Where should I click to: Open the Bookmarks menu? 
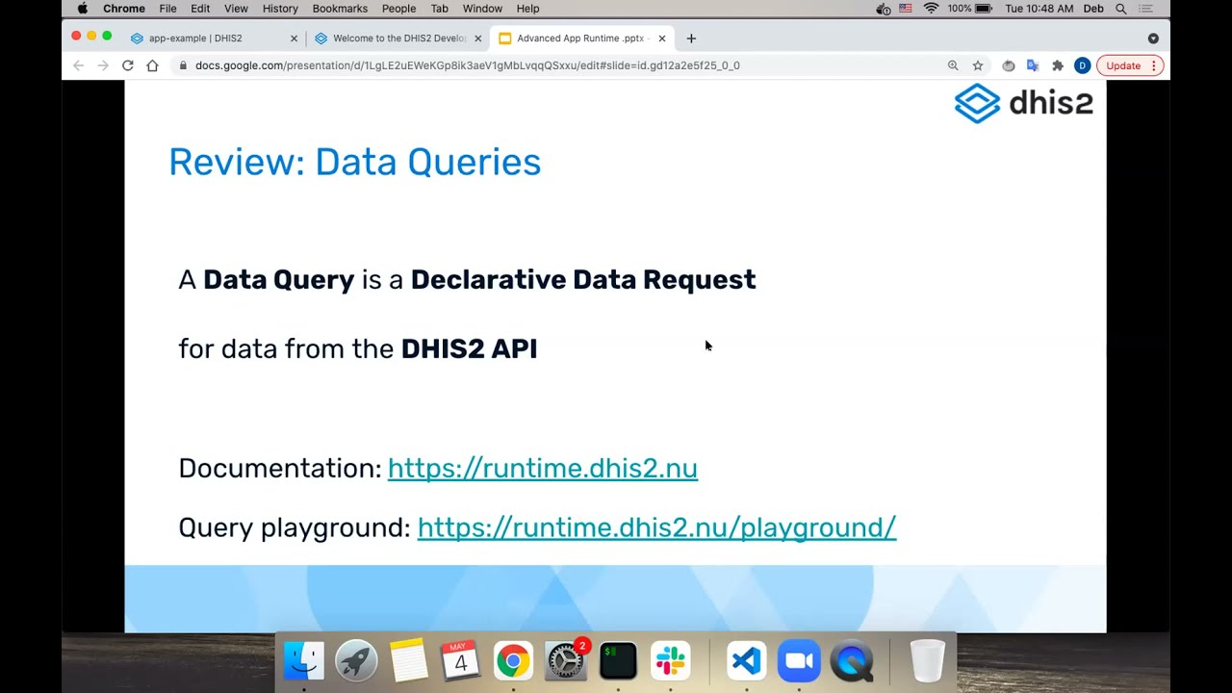tap(340, 9)
